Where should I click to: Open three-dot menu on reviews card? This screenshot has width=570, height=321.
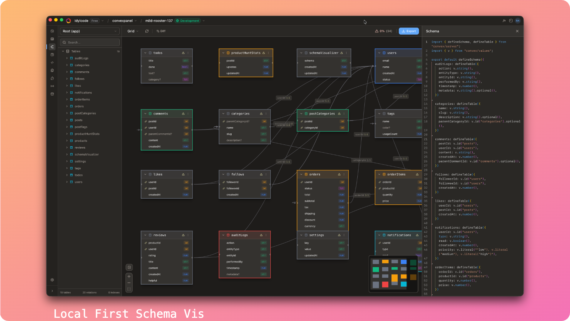tap(188, 235)
